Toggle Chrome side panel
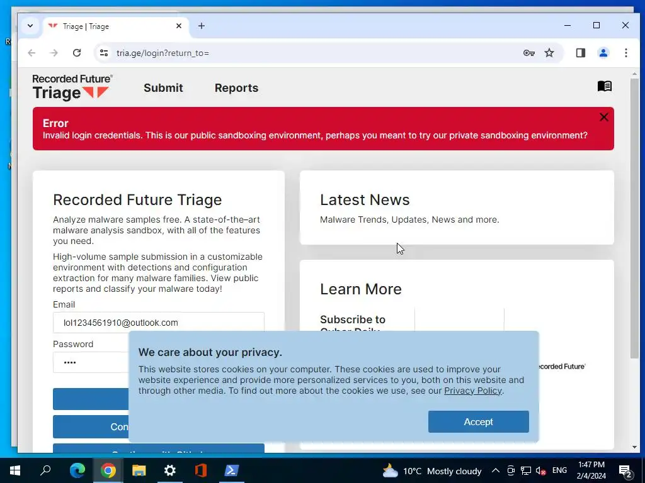 pos(580,53)
